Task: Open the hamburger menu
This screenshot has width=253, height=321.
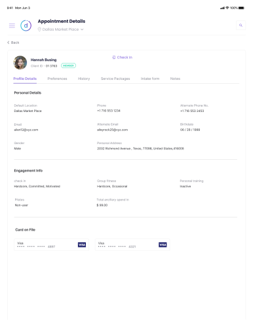Action: pyautogui.click(x=12, y=26)
